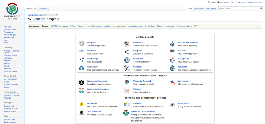Open the Wikistats title link
Image resolution: width=265 pixels, height=124 pixels.
point(137,89)
